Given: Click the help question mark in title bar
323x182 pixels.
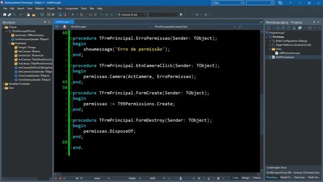Looking at the screenshot, I should pos(291,3).
